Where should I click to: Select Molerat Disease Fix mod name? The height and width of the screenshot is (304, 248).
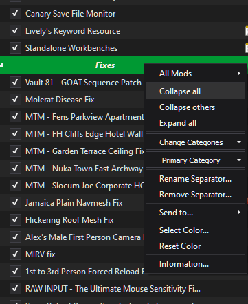(60, 100)
